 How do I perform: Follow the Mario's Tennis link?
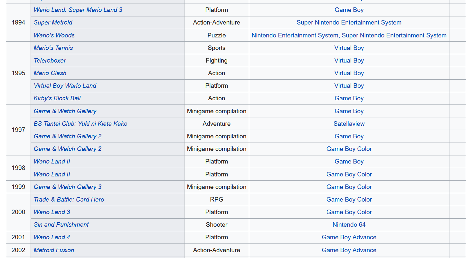pos(53,48)
